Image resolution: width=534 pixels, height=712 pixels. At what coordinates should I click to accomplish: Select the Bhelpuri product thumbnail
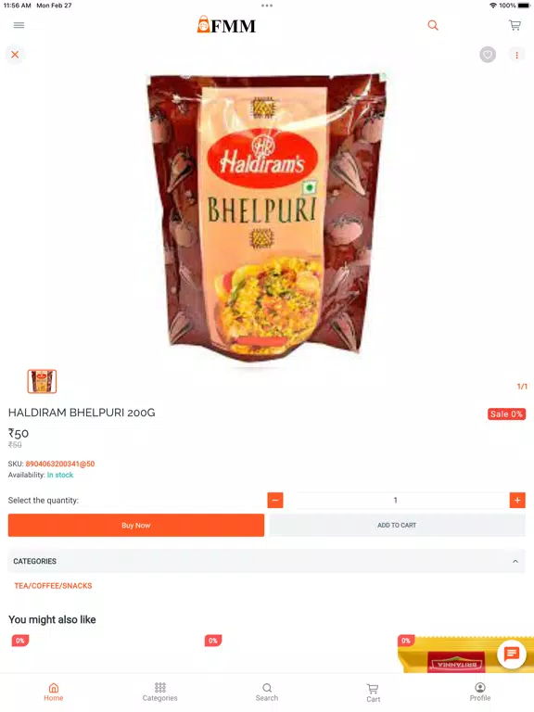click(42, 381)
